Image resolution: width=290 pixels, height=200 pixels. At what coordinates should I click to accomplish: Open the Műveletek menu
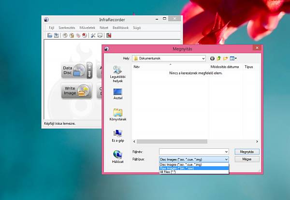point(87,28)
